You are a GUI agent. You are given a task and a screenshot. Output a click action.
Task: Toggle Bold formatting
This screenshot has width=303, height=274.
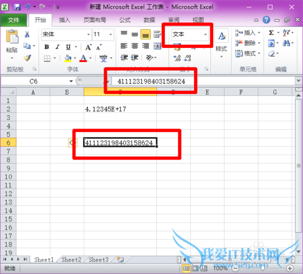pyautogui.click(x=47, y=47)
